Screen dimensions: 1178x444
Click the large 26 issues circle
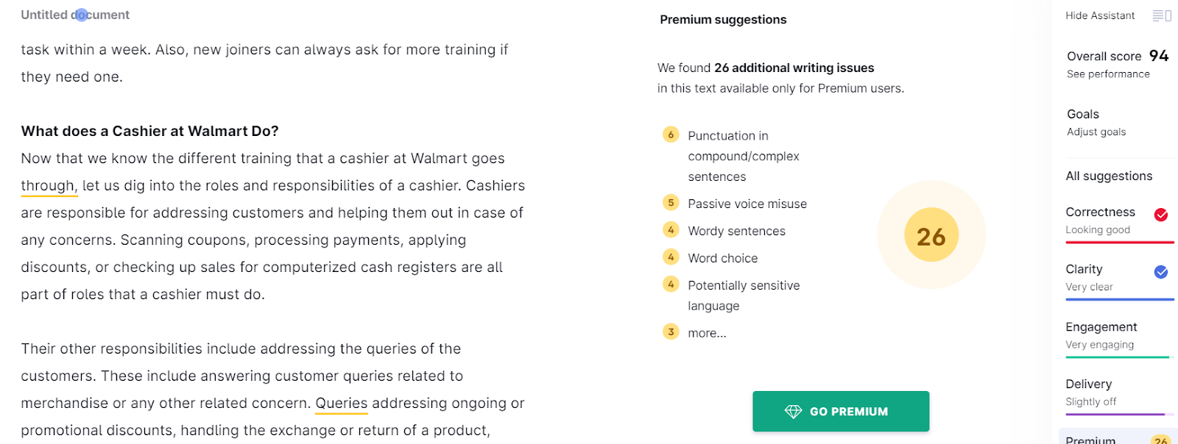click(931, 236)
